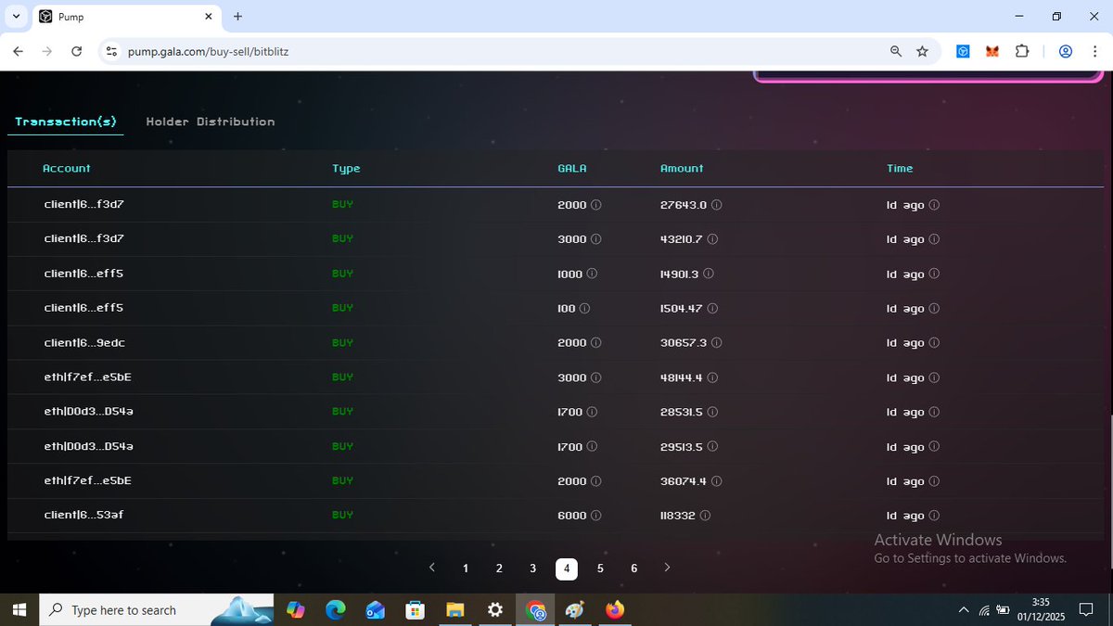Click account eth|f7ef...e5bE in the 36074.4 row
This screenshot has width=1113, height=626.
88,480
